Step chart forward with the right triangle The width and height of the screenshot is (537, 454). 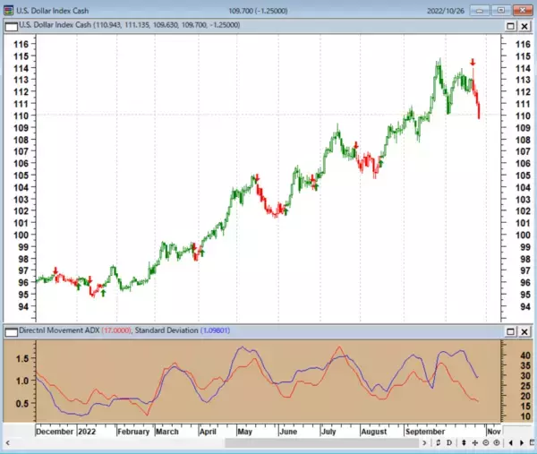[x=521, y=441]
